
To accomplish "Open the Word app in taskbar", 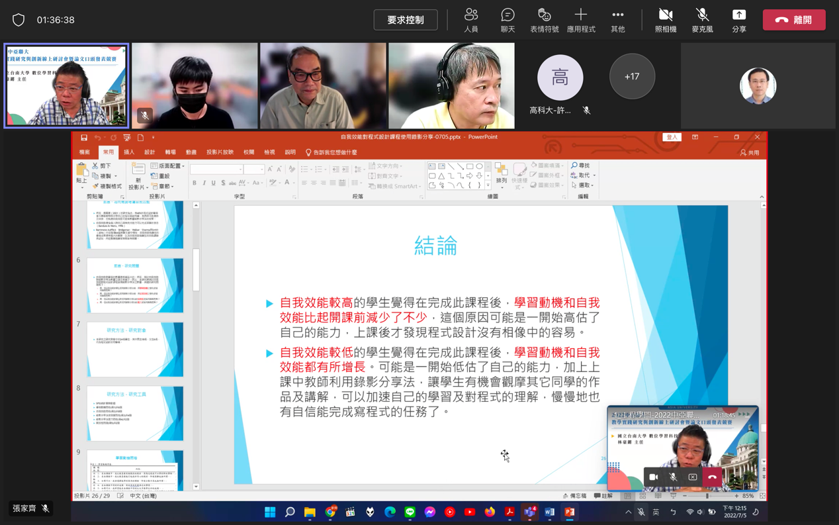I will [549, 512].
